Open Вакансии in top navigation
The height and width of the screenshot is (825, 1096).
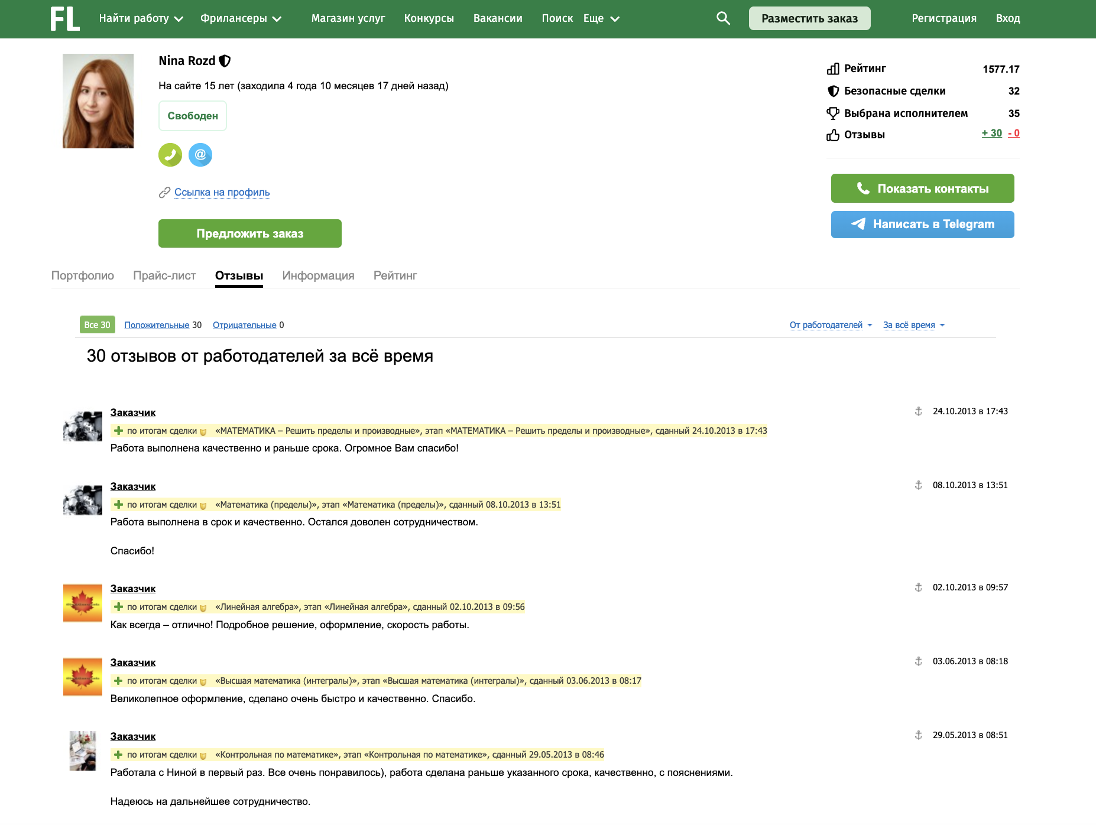click(x=498, y=18)
